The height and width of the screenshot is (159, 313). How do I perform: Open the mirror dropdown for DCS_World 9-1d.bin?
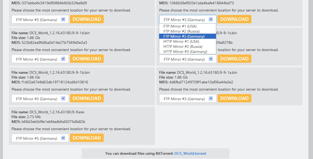point(40,59)
